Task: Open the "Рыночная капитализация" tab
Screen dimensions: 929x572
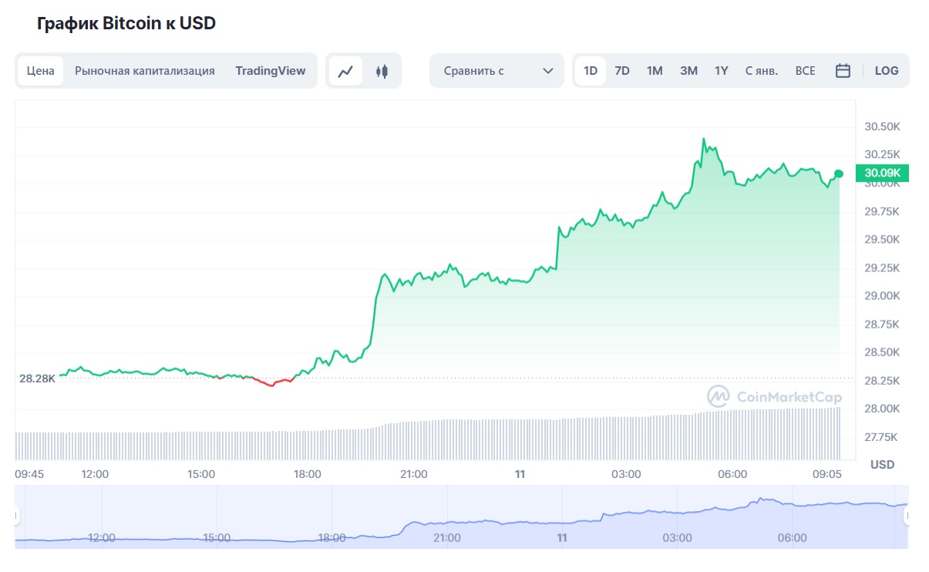Action: coord(145,71)
